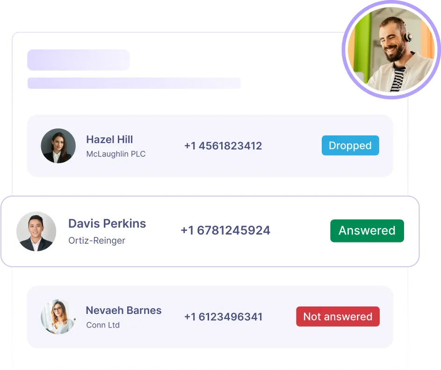
Task: Open the headset agent's round photo
Action: (391, 50)
